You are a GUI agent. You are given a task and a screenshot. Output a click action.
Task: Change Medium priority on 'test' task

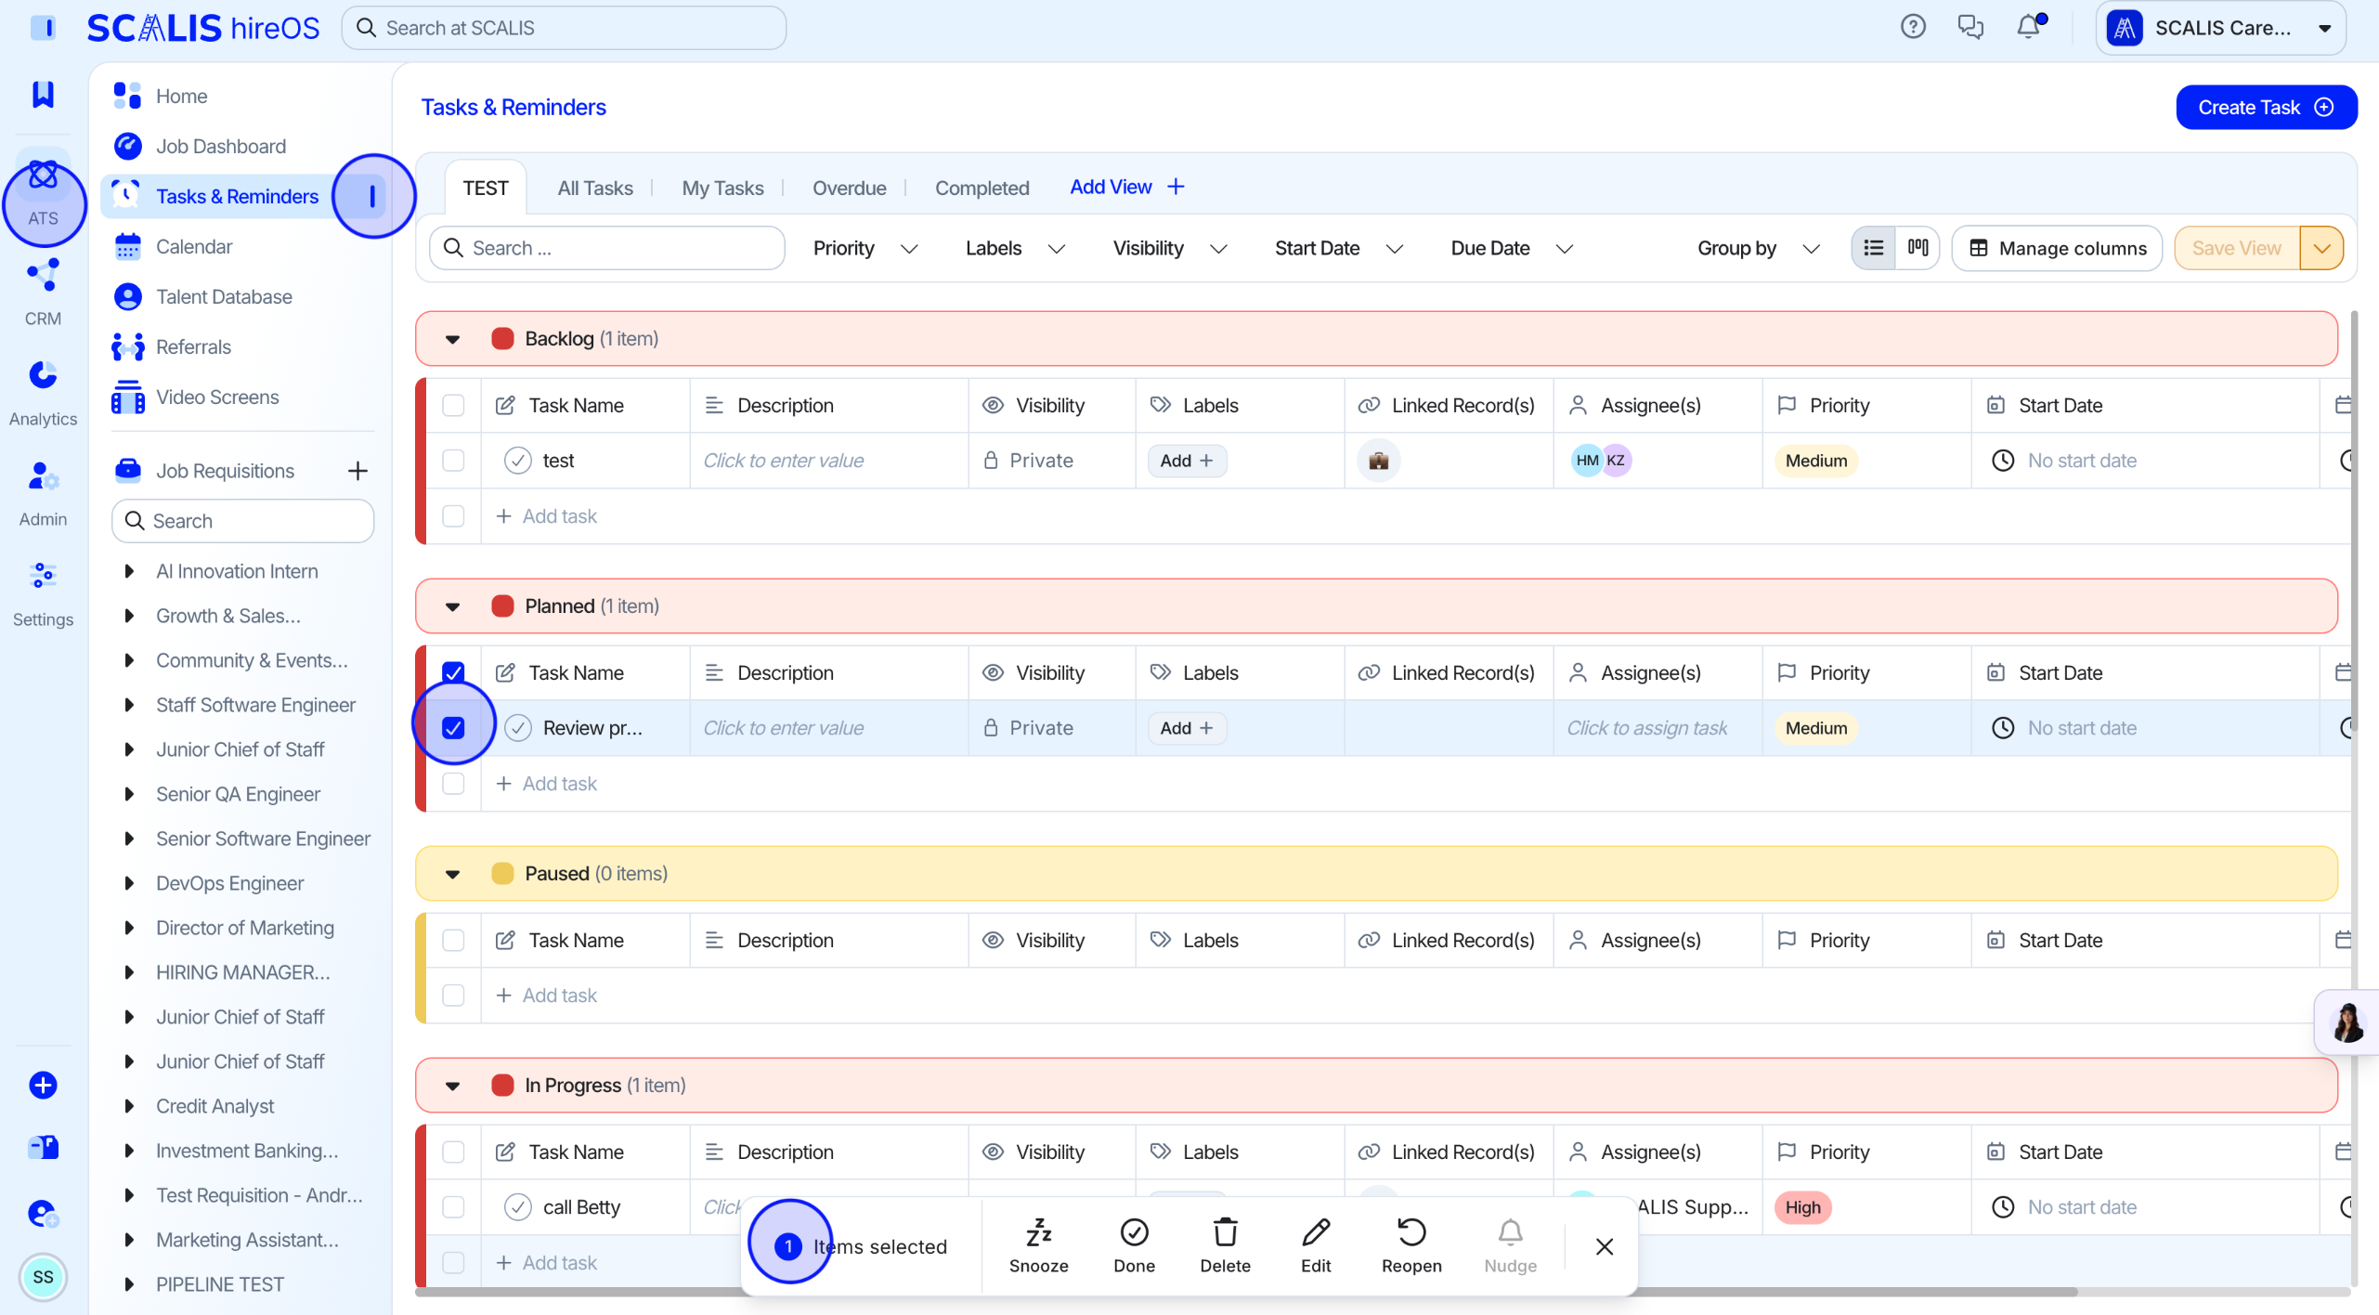pos(1815,461)
